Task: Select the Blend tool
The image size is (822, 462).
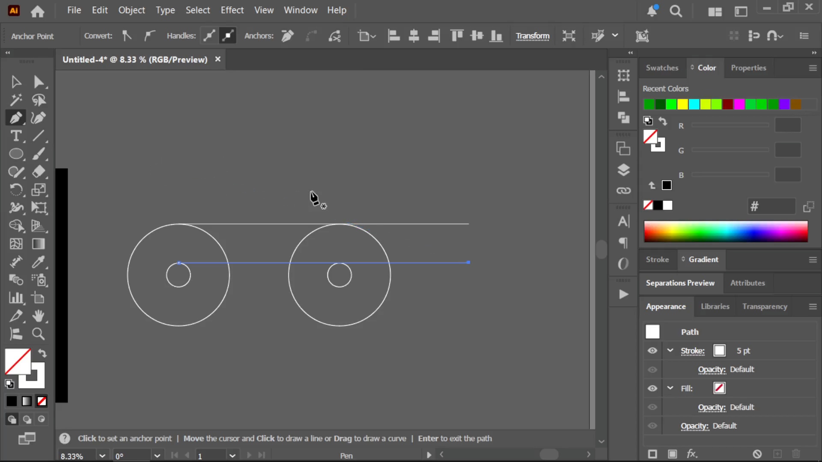Action: (16, 280)
